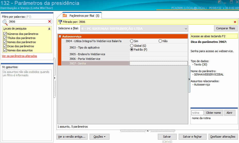Collapse the Locais de pesquisa panel

pos(49,29)
